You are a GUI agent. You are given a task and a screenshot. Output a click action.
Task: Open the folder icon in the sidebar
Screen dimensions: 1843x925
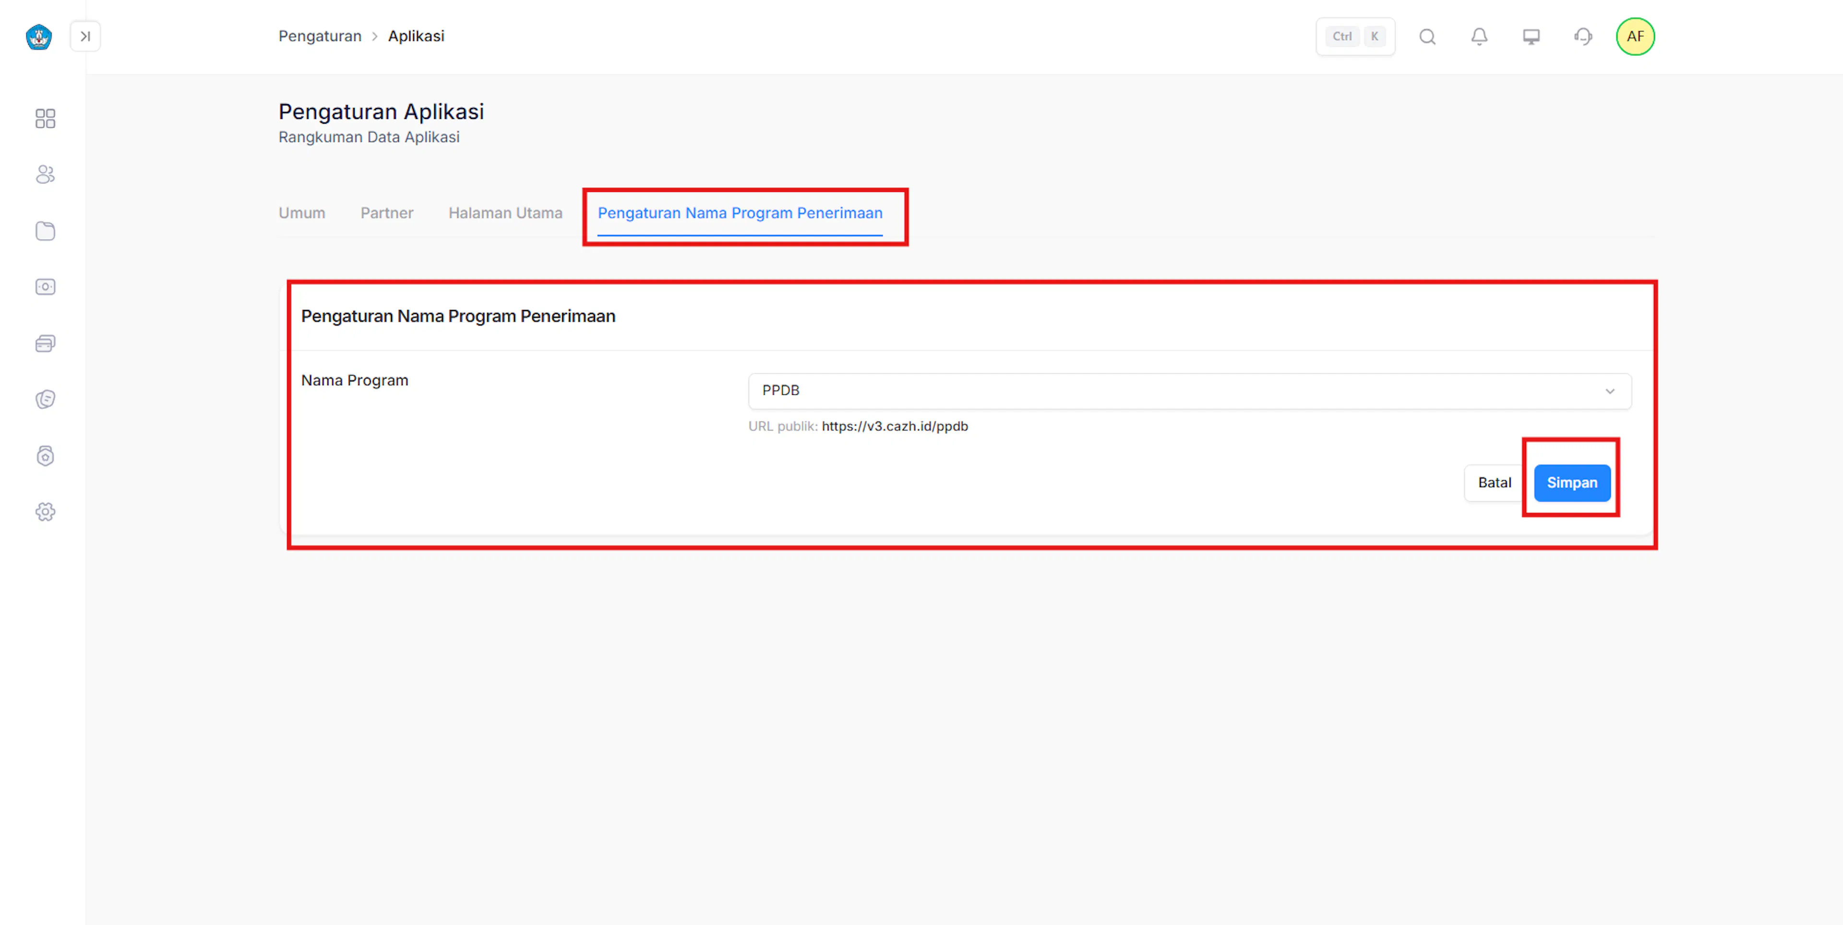coord(45,231)
